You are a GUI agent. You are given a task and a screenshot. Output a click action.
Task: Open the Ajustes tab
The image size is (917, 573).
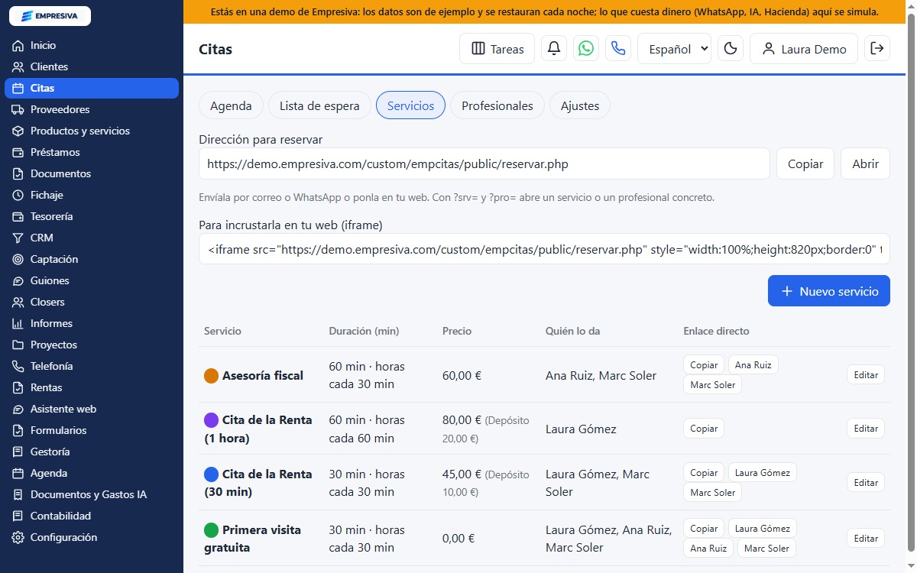580,105
